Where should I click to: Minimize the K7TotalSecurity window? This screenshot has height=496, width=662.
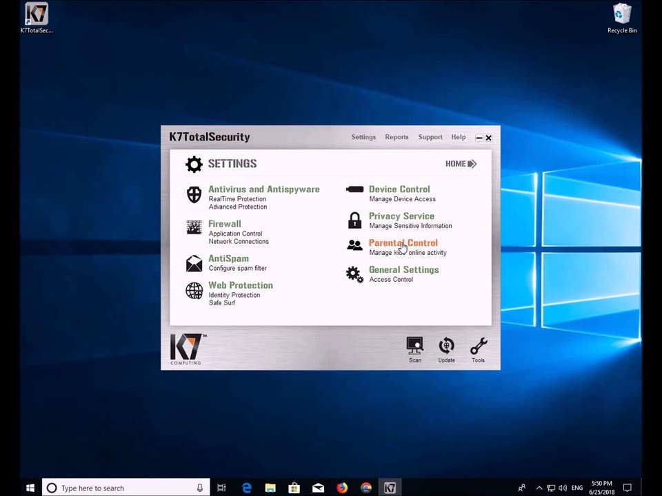coord(479,138)
